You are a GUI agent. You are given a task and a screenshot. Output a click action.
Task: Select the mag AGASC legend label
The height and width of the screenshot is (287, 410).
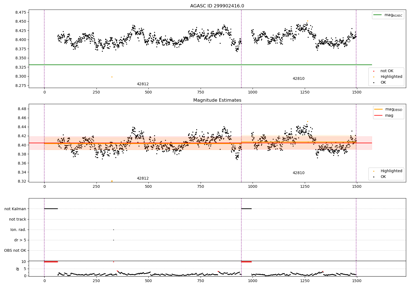pyautogui.click(x=393, y=15)
